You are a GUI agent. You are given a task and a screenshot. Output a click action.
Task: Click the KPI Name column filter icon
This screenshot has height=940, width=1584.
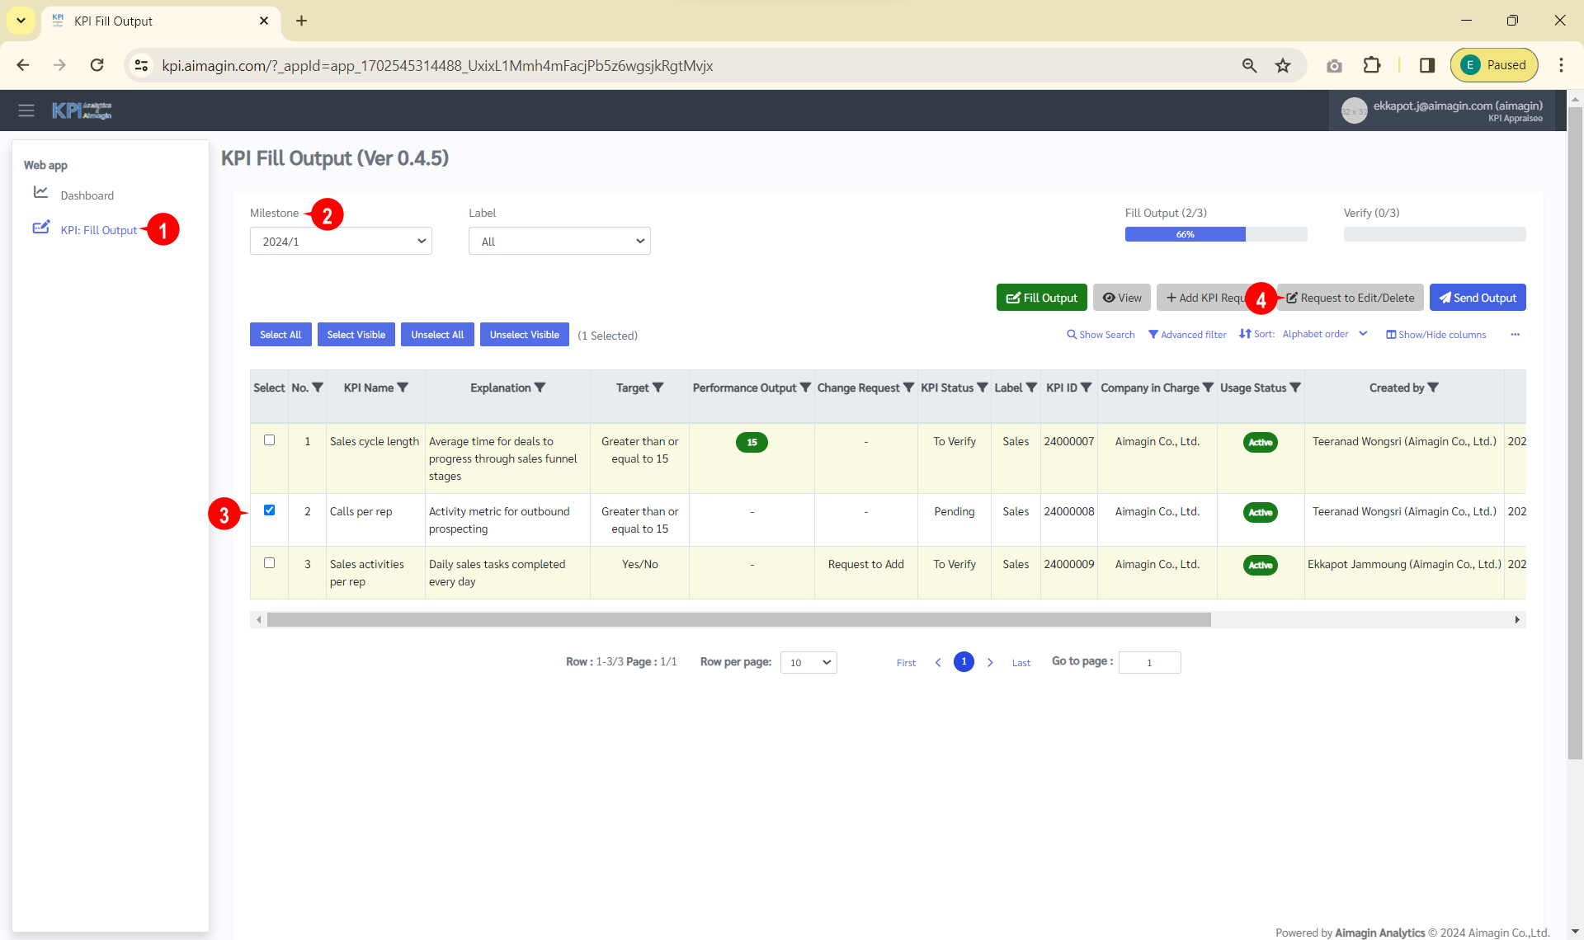403,388
